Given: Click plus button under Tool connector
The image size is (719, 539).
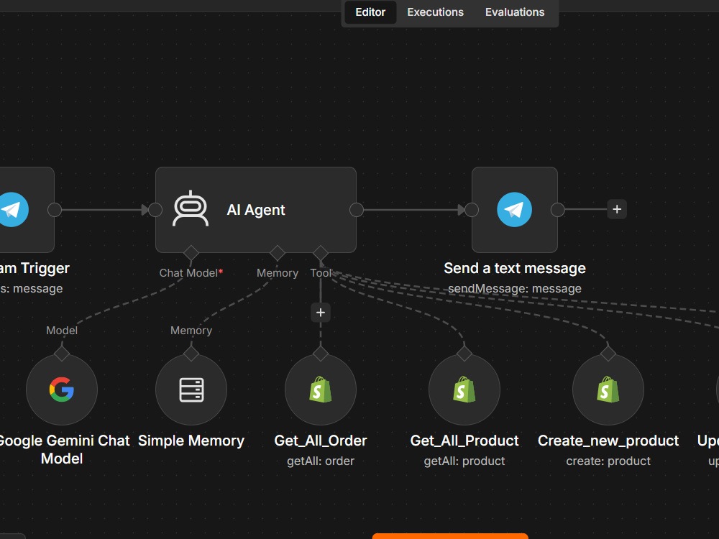Looking at the screenshot, I should pyautogui.click(x=321, y=313).
